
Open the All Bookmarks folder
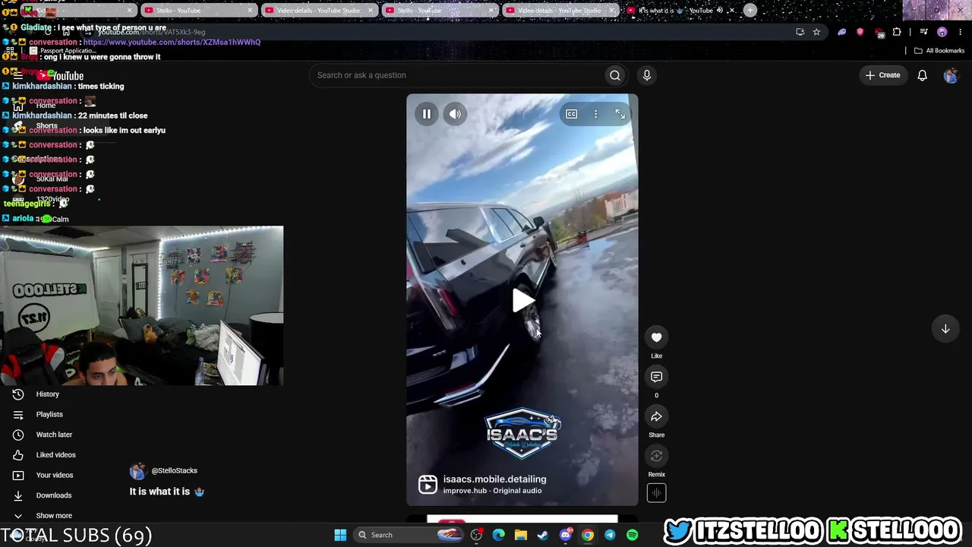tap(939, 51)
